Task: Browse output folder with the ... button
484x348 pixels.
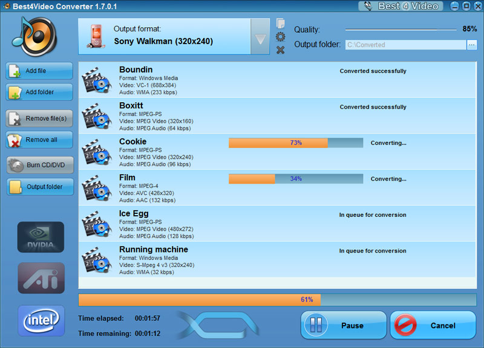Action: coord(472,45)
